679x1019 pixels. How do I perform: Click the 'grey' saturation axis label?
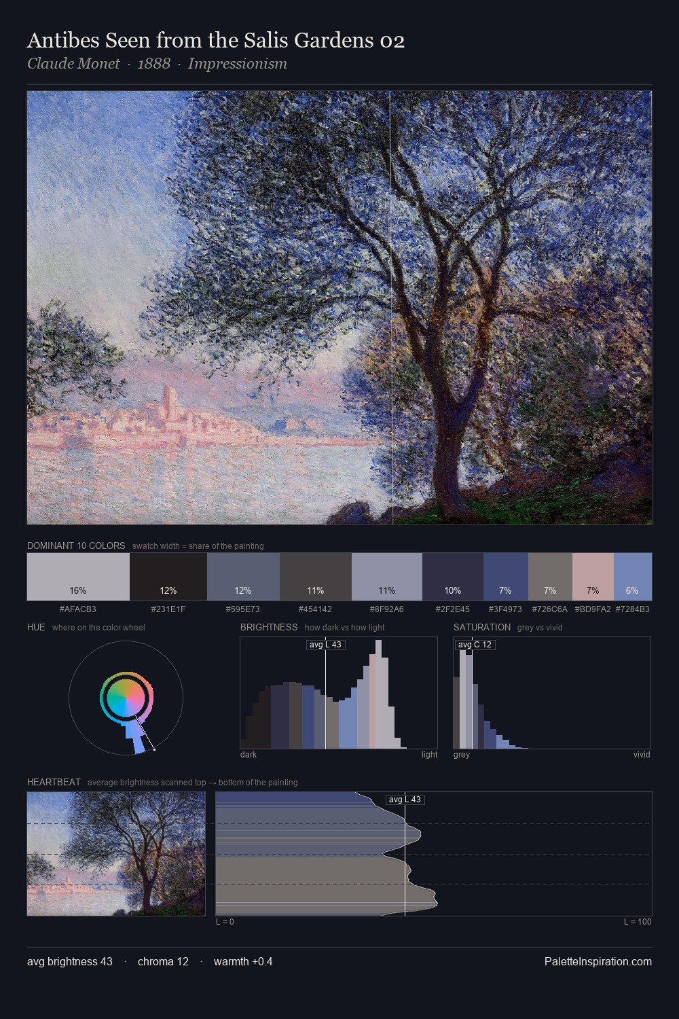[462, 755]
